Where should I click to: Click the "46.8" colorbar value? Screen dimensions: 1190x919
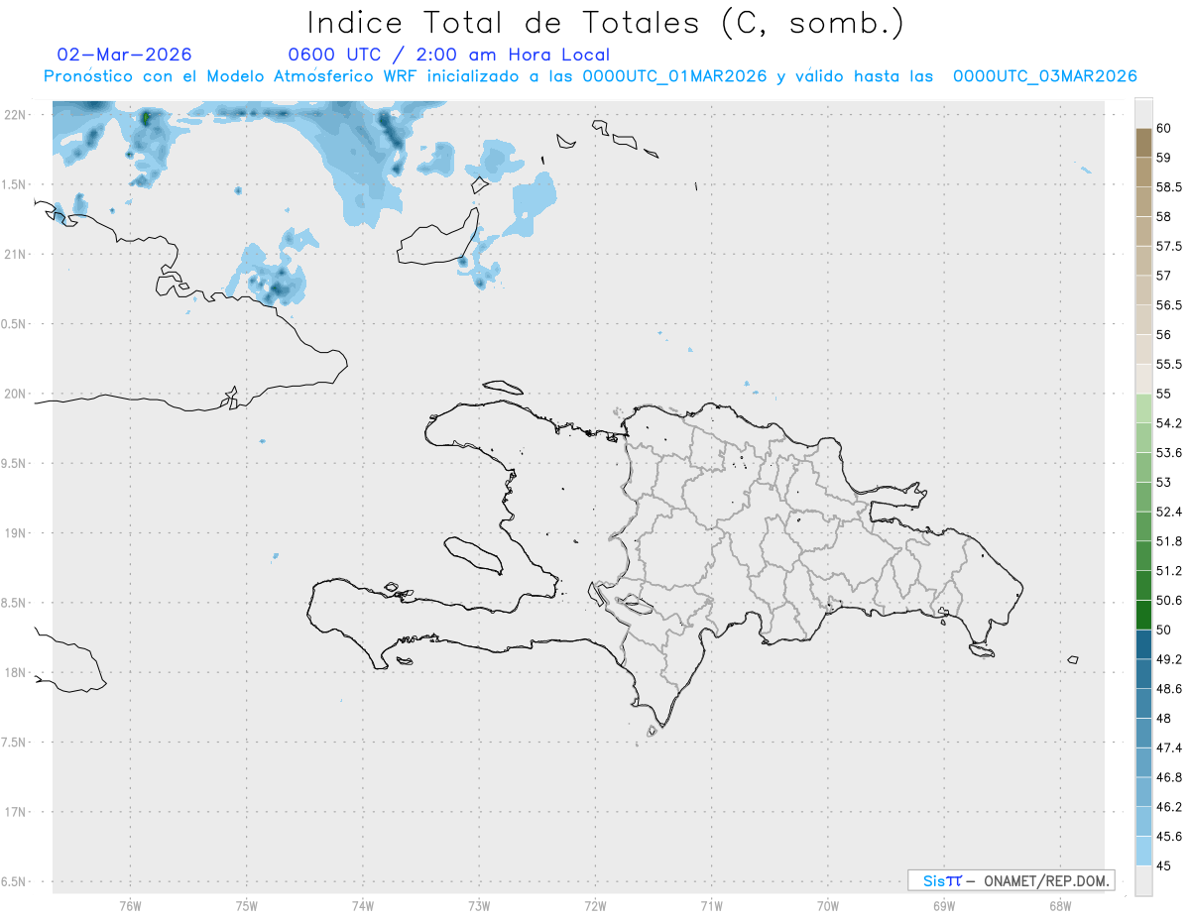coord(1169,777)
